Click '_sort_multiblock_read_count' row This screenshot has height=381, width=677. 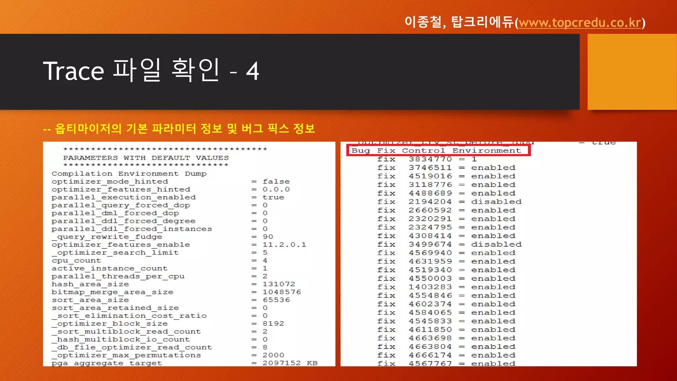tap(160, 332)
